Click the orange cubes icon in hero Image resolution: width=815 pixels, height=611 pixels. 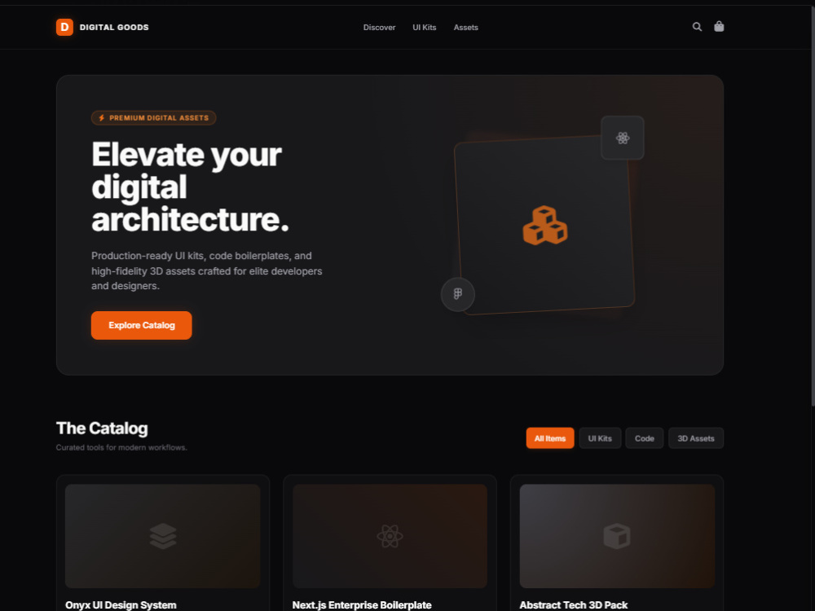pos(544,225)
